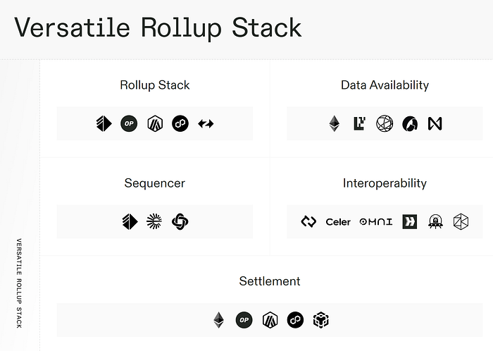Click the vertical Versatile Rollup Stack label
Viewport: 493px width, 351px height.
coord(19,283)
